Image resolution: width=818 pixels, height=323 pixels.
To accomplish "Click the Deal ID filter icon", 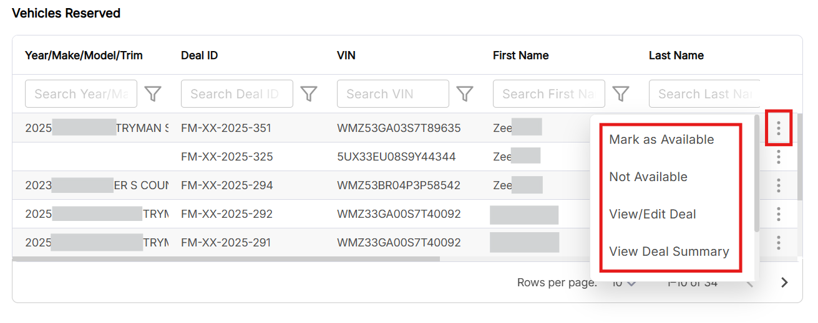I will [x=309, y=94].
